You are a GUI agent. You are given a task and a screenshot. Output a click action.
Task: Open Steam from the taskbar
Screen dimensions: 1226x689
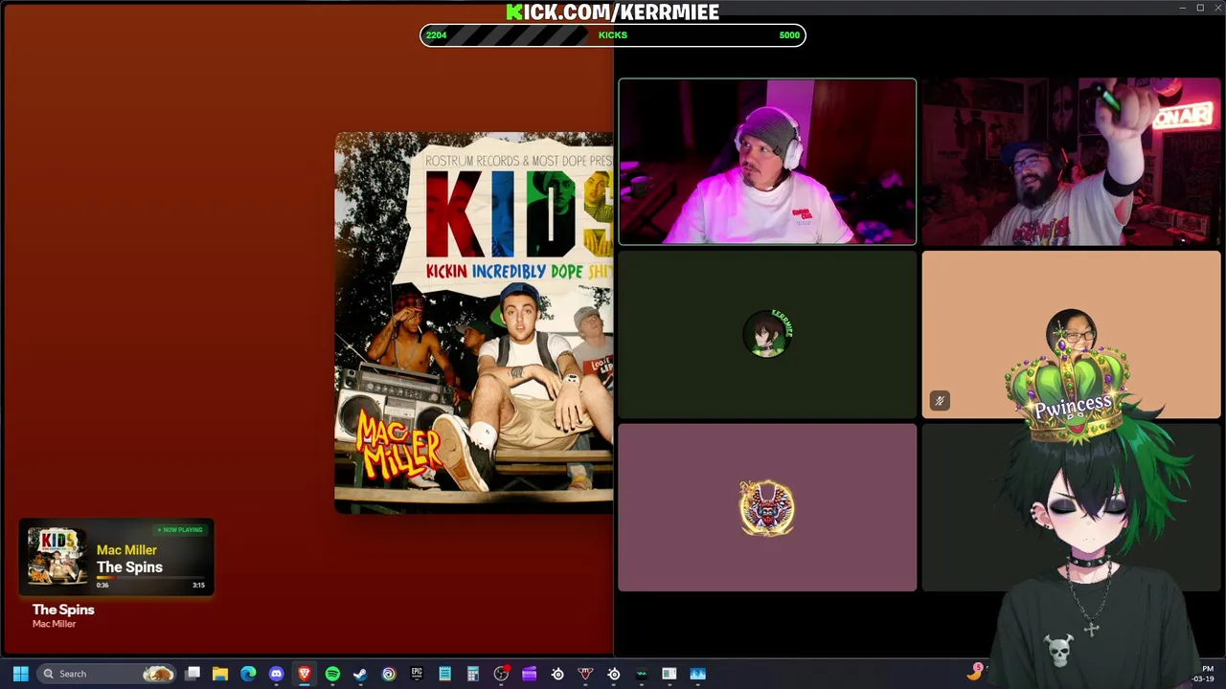coord(360,674)
